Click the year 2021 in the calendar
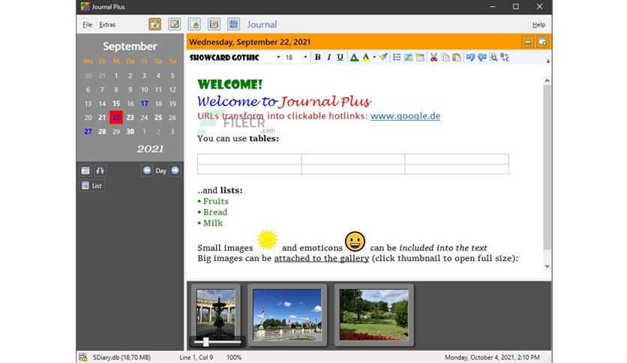The image size is (627, 363). coord(150,148)
